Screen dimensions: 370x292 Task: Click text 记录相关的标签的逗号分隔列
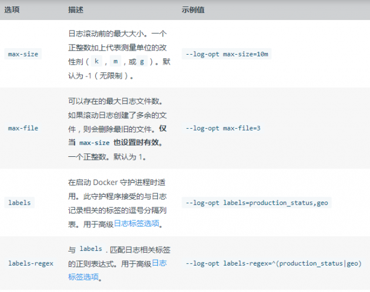click(x=117, y=210)
